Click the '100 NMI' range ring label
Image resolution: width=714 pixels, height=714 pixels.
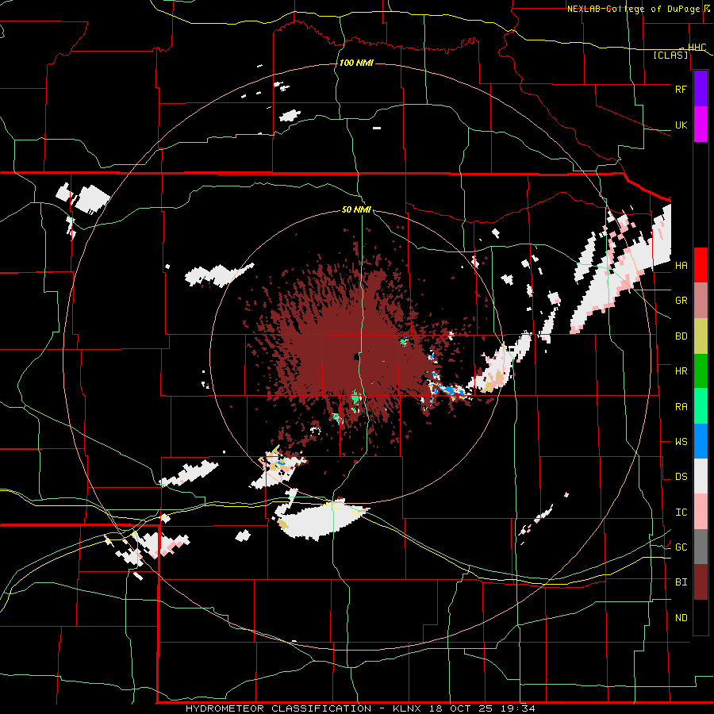click(x=356, y=63)
